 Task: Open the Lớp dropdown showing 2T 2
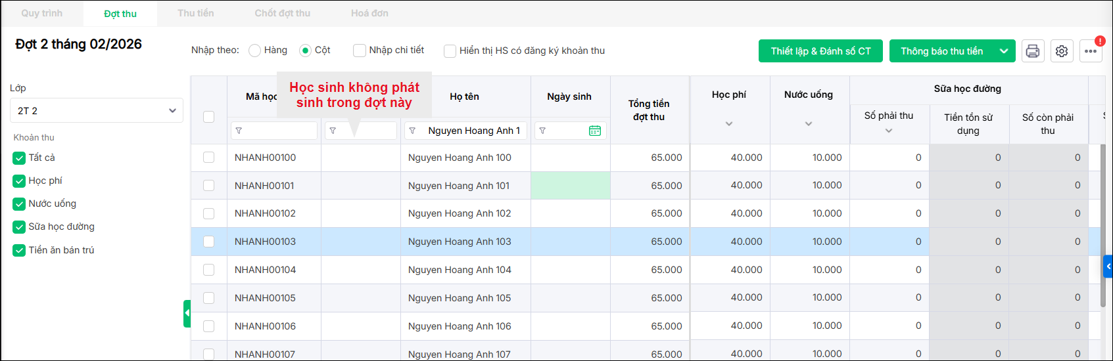click(x=97, y=110)
